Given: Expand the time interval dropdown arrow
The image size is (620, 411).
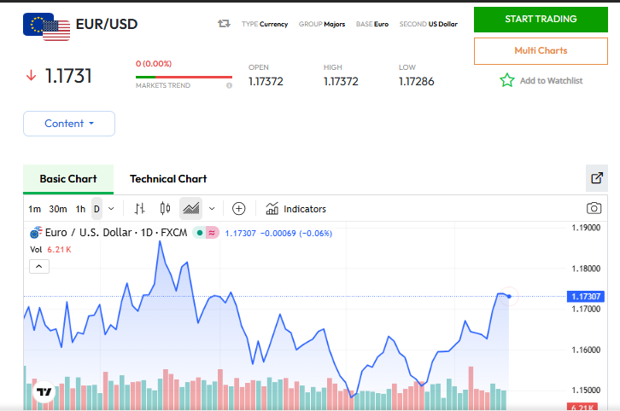Looking at the screenshot, I should tap(112, 209).
